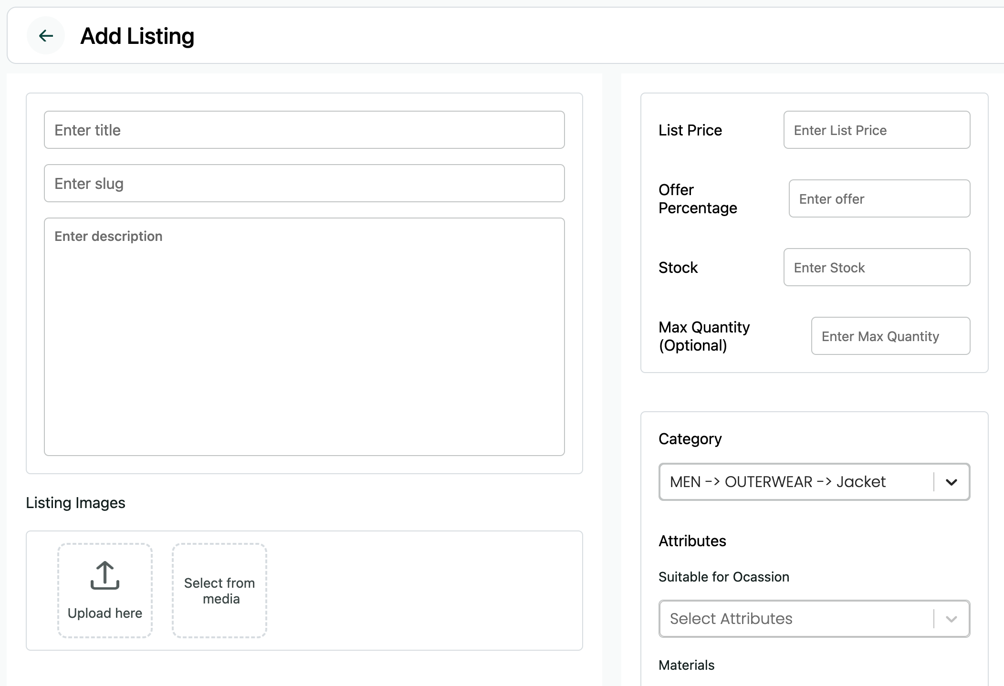Click the Enter Max Quantity field
1004x686 pixels.
(890, 336)
